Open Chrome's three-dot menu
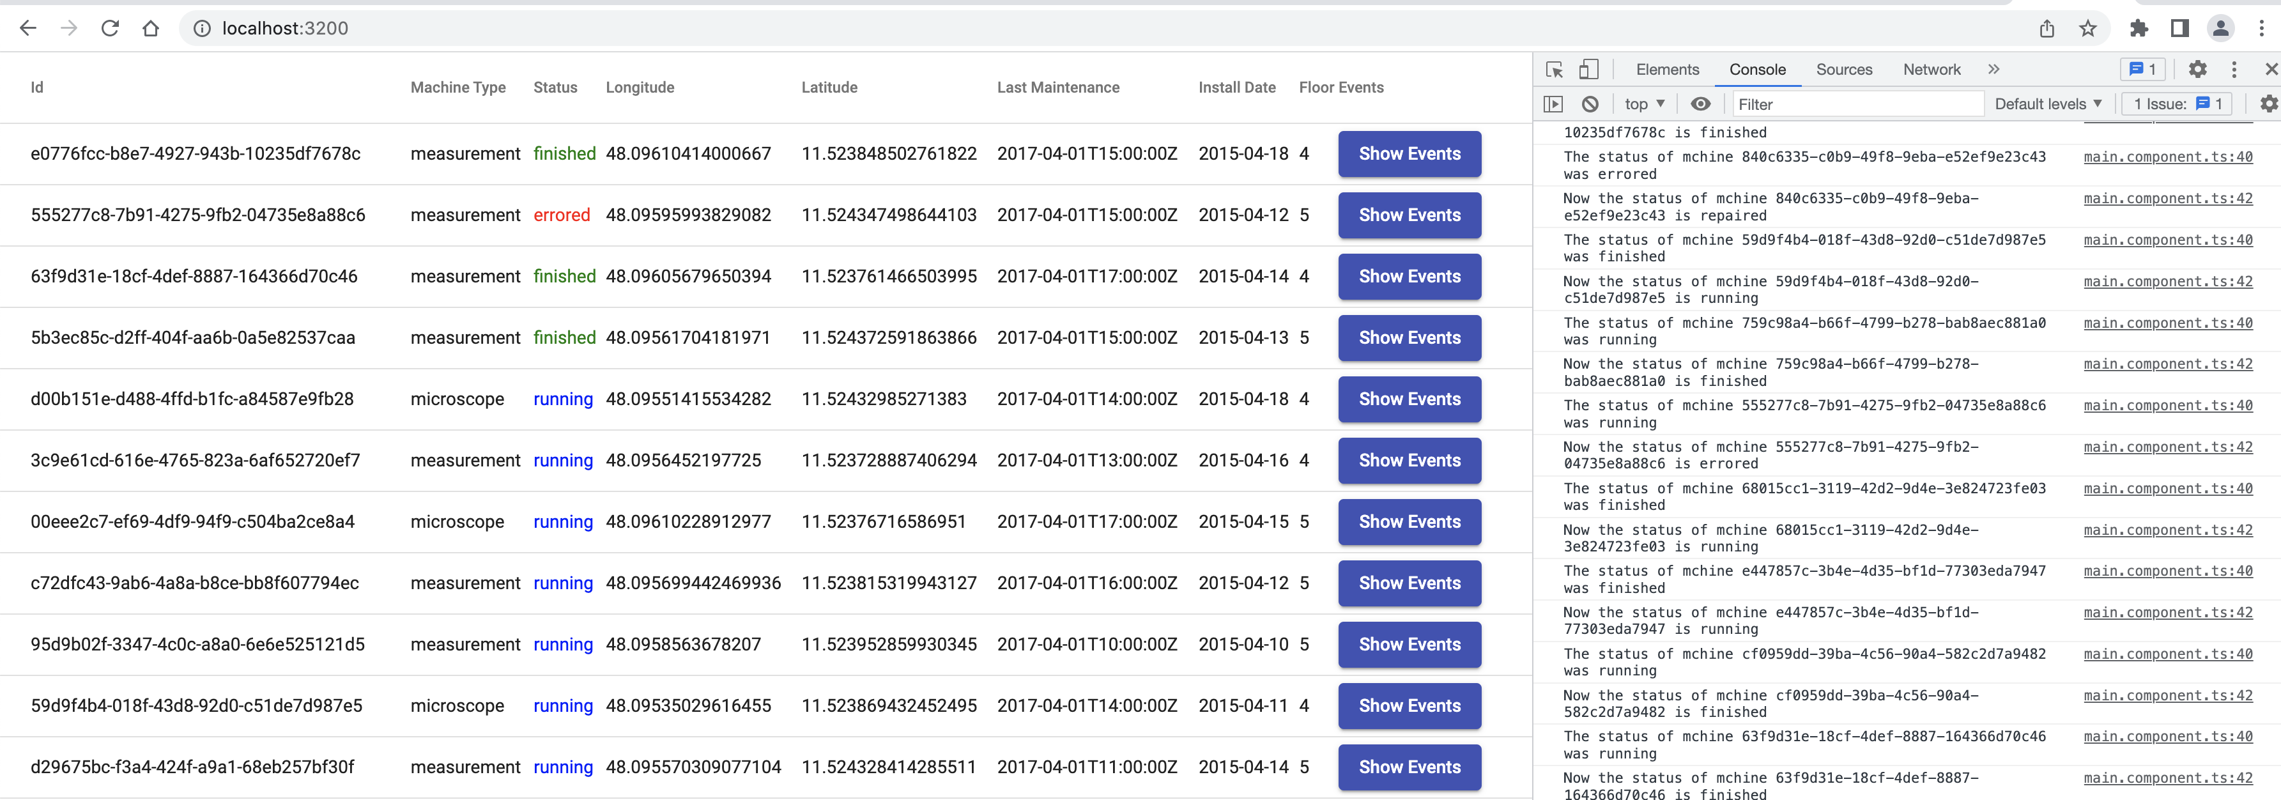This screenshot has height=800, width=2281. pyautogui.click(x=2261, y=28)
